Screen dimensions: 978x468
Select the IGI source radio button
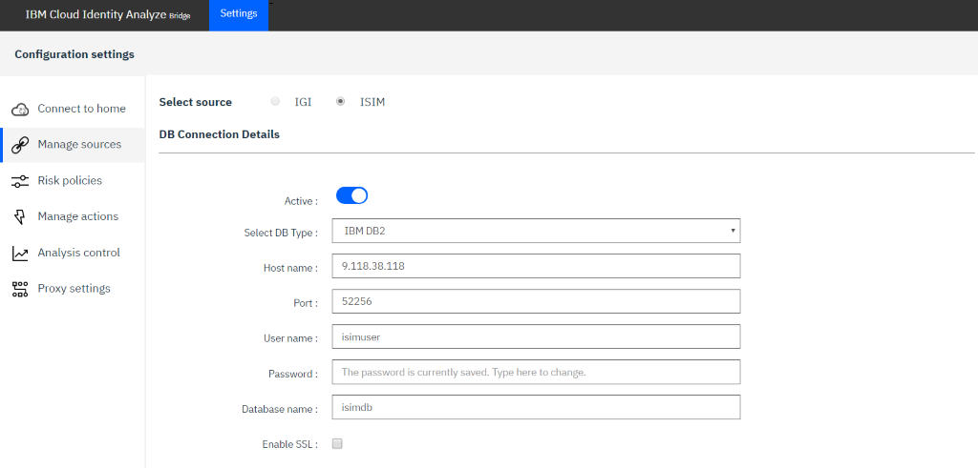pos(275,101)
